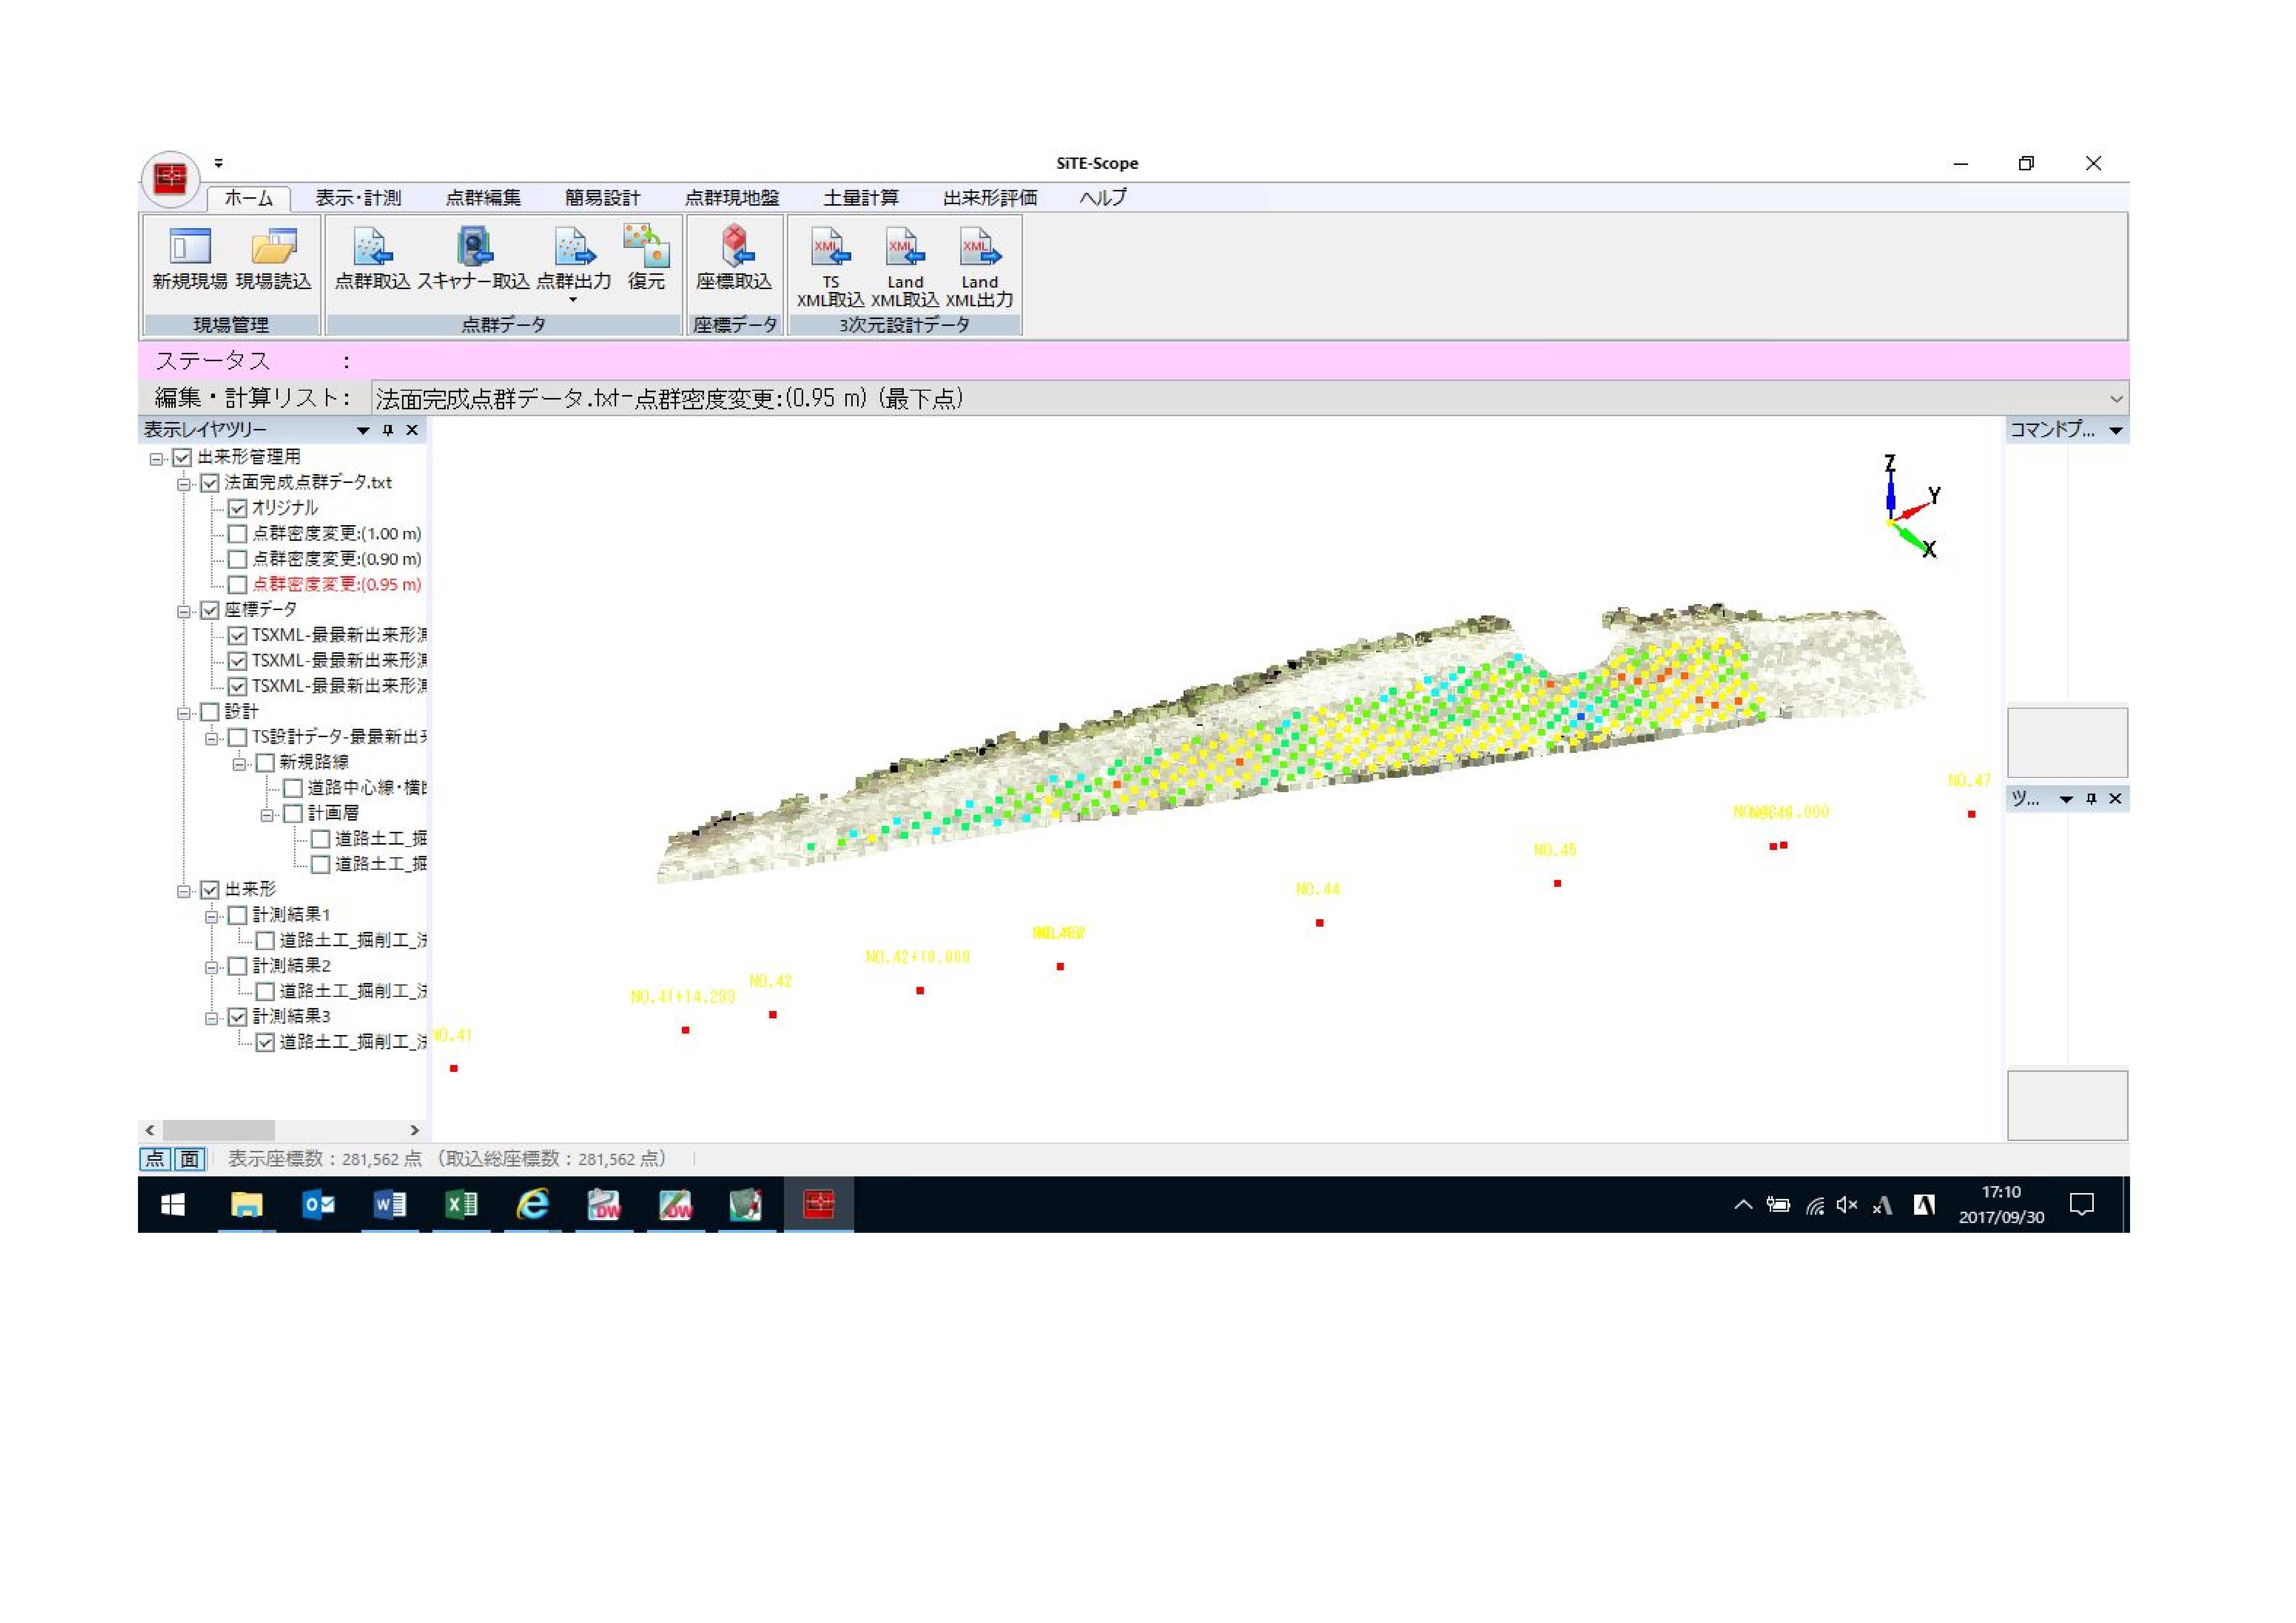Switch to the 点群編集 ribbon tab

point(483,198)
